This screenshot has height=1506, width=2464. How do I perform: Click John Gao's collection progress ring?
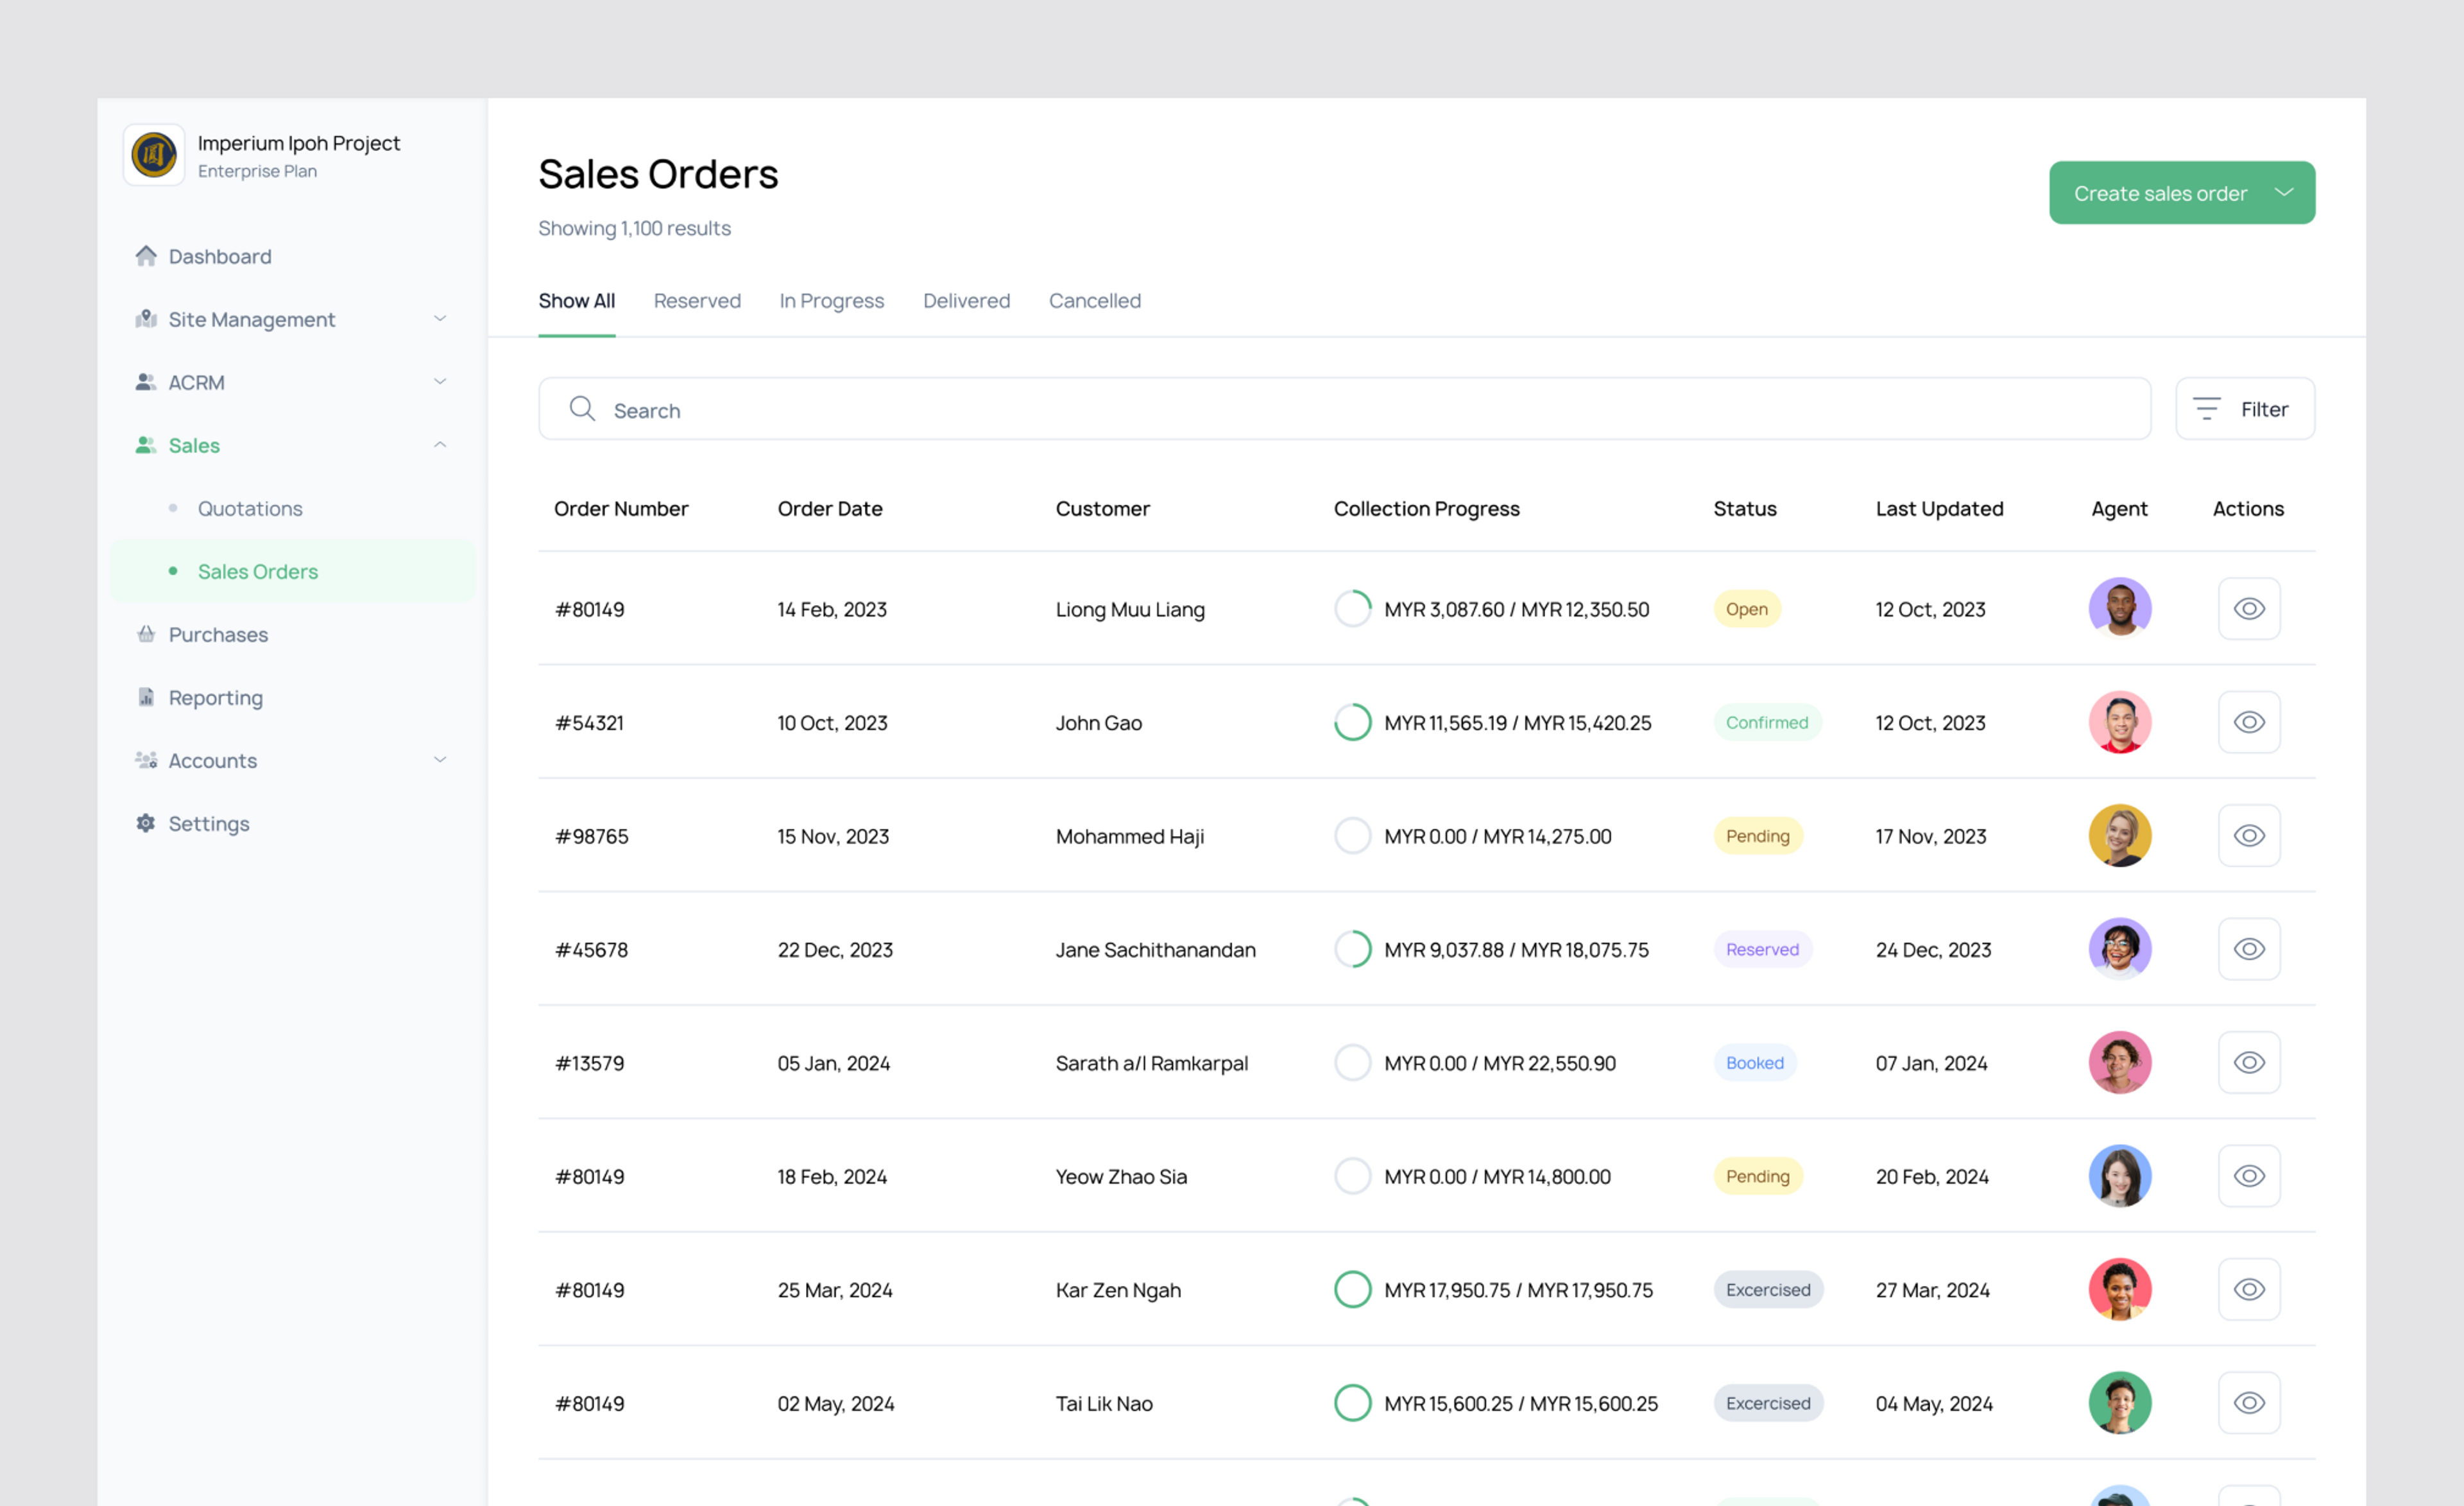point(1352,722)
